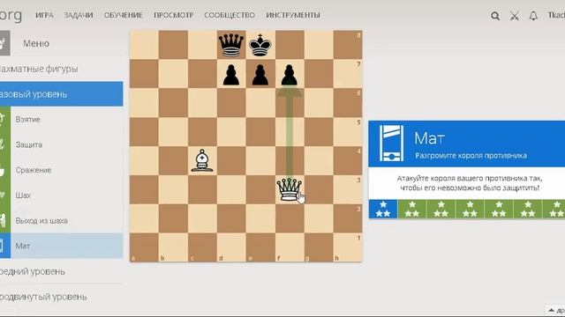Click the black king on e8
Viewport: 565px width, 317px height.
(260, 45)
